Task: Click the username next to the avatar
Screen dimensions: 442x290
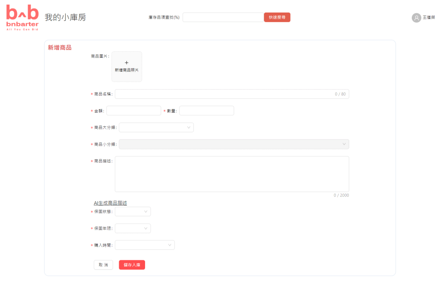Action: click(x=429, y=18)
